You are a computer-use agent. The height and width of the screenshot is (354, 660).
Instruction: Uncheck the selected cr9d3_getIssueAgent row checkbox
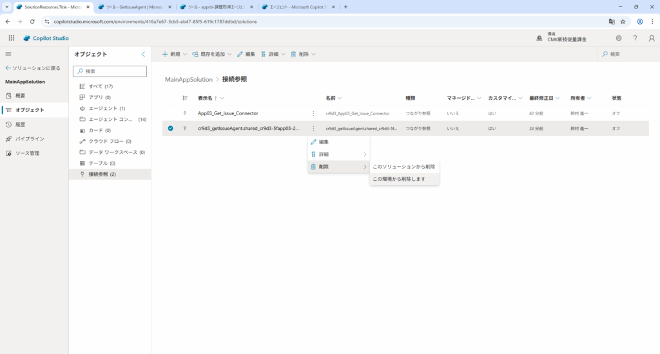point(170,128)
